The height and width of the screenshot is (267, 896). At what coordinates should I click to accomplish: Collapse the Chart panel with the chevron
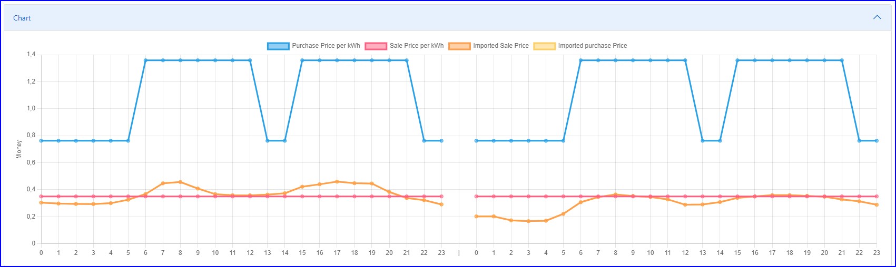(x=877, y=17)
